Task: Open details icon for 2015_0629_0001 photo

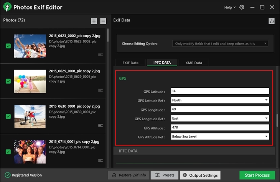Action: tap(100, 90)
